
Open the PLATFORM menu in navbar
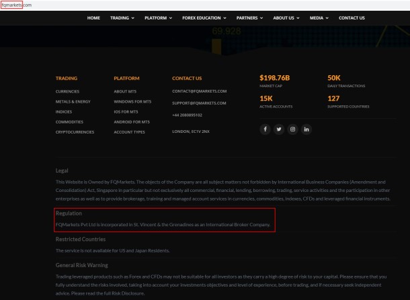pos(158,17)
